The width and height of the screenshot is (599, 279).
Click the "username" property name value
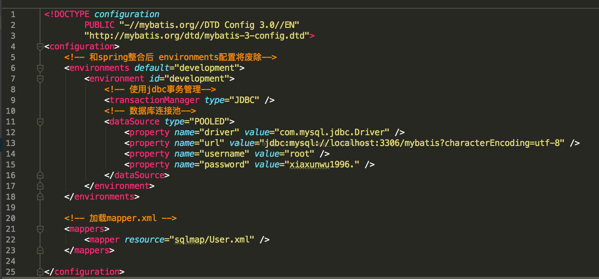point(224,154)
